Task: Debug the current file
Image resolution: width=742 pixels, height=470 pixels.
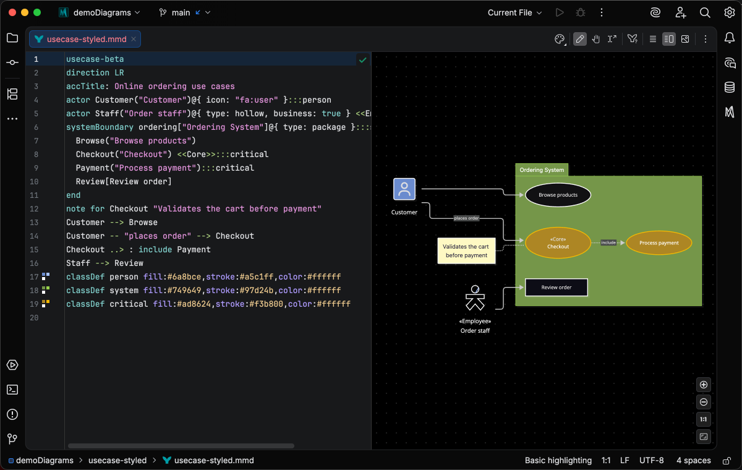Action: click(580, 12)
